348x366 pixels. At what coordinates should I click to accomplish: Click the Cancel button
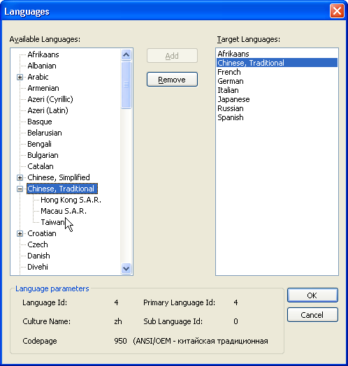coord(312,315)
